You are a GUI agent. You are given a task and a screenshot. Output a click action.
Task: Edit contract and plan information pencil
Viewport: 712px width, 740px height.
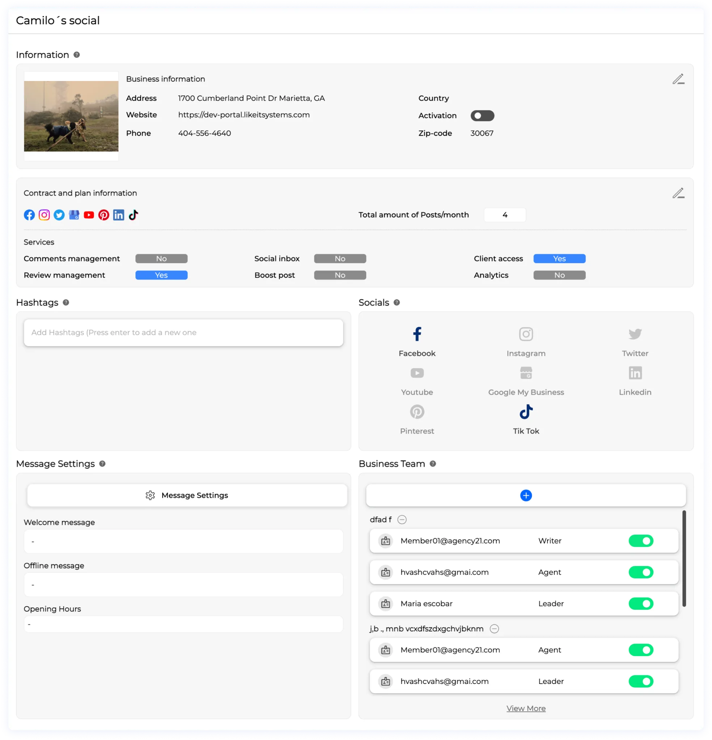click(x=678, y=193)
